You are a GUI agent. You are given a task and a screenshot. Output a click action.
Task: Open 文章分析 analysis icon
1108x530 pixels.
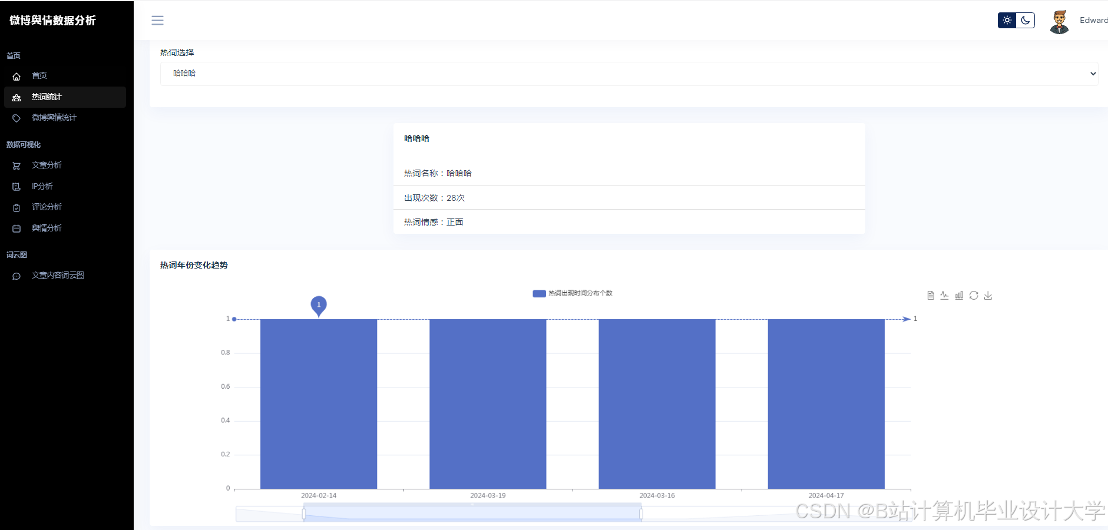click(16, 165)
